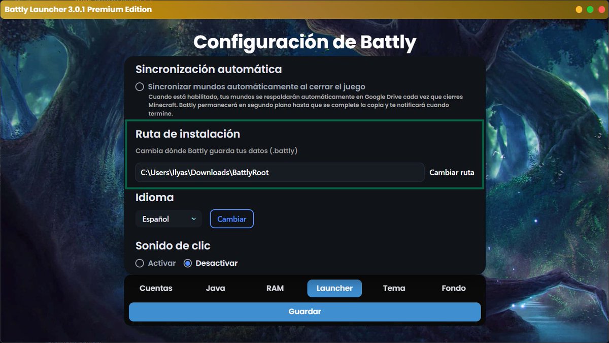The width and height of the screenshot is (609, 343).
Task: Click the Configuración de Battly title
Action: [x=304, y=42]
